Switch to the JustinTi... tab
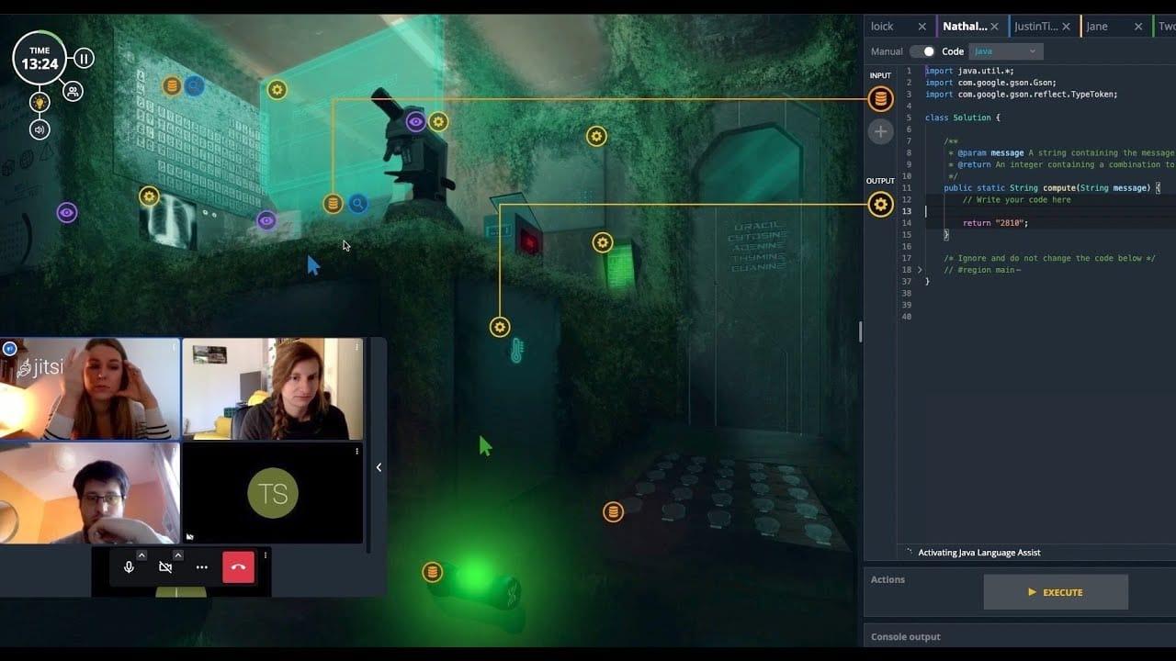Screen dimensions: 1176x661 tap(1036, 27)
